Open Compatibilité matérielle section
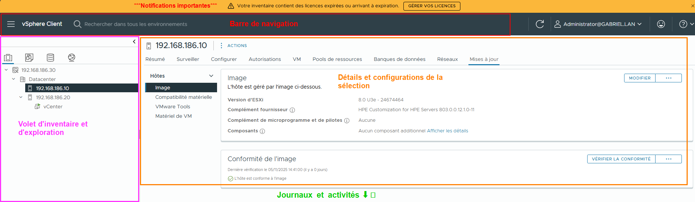This screenshot has height=202, width=695. [183, 97]
